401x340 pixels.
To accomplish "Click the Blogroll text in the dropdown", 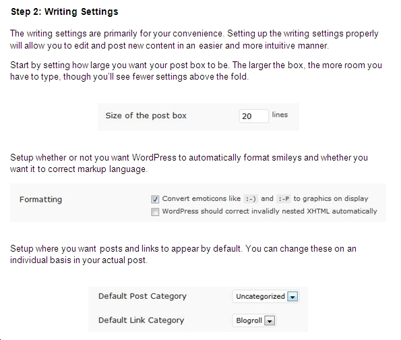I will (x=249, y=320).
